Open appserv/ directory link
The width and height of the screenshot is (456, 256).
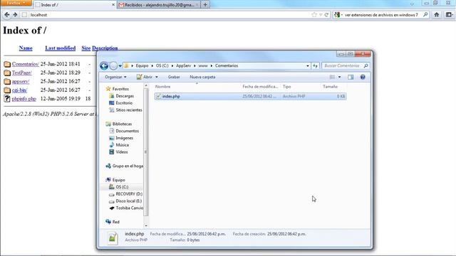(x=21, y=81)
